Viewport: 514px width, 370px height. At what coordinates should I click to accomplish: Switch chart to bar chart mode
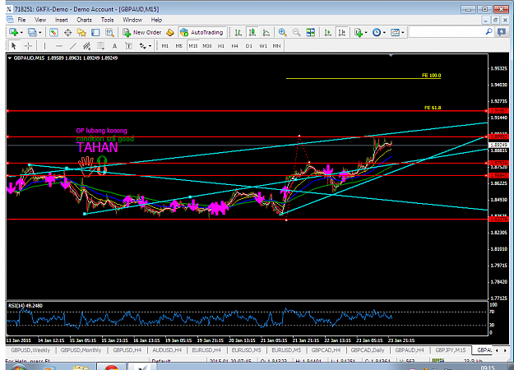238,32
